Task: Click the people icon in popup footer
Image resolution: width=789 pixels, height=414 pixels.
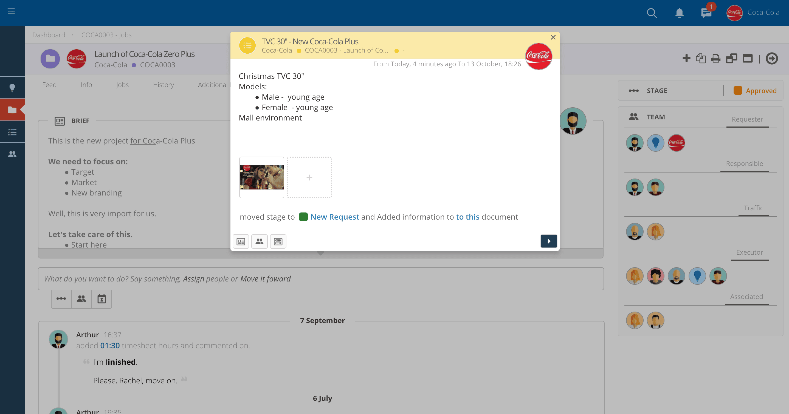Action: [x=259, y=242]
